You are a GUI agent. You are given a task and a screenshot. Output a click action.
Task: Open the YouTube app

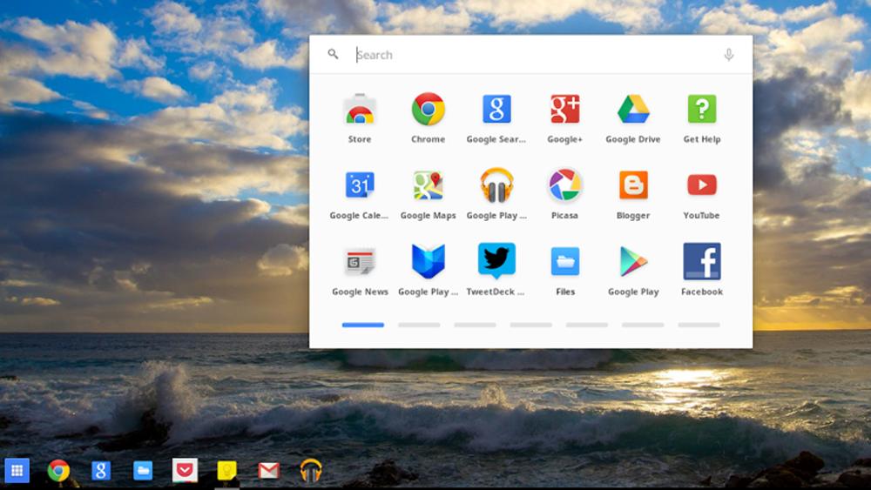pyautogui.click(x=701, y=185)
